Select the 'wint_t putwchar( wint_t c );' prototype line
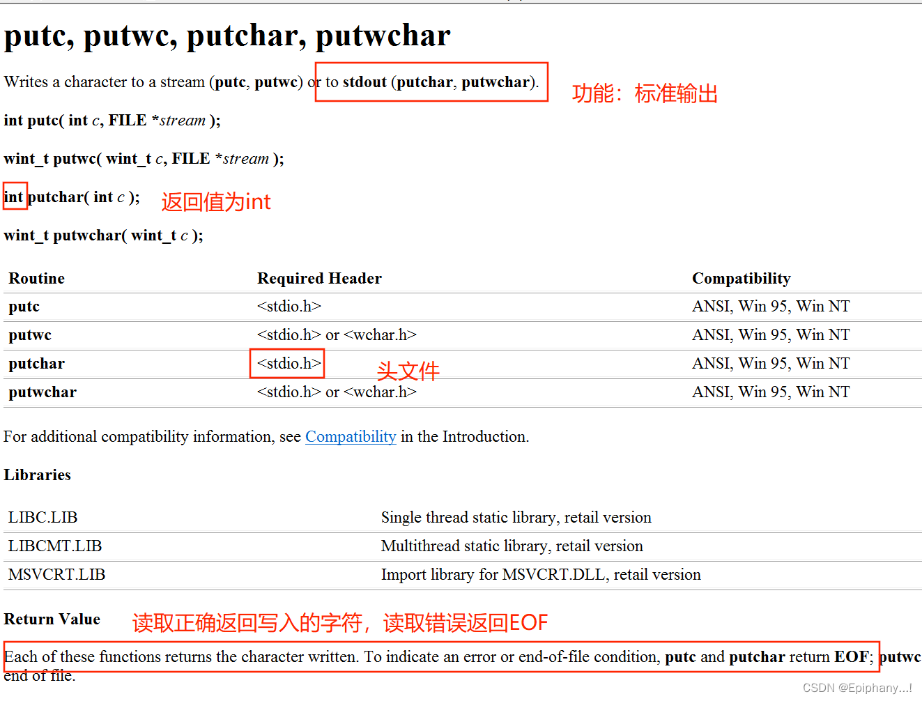Viewport: 922px width, 701px height. [x=103, y=236]
